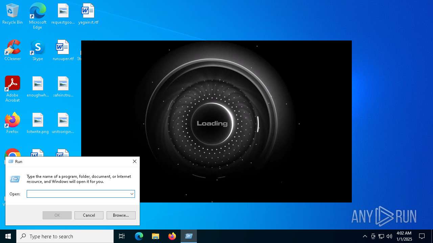Click the taskbar search box
The width and height of the screenshot is (433, 243).
point(65,236)
